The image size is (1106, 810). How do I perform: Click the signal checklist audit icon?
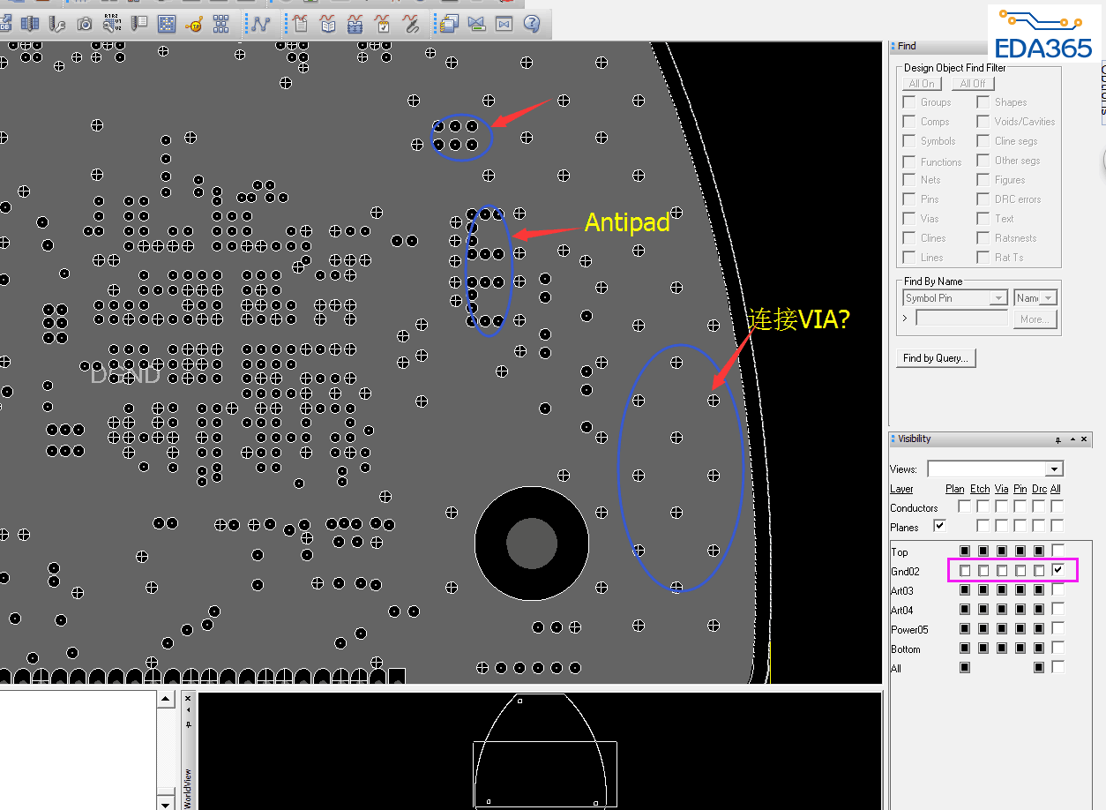point(383,25)
